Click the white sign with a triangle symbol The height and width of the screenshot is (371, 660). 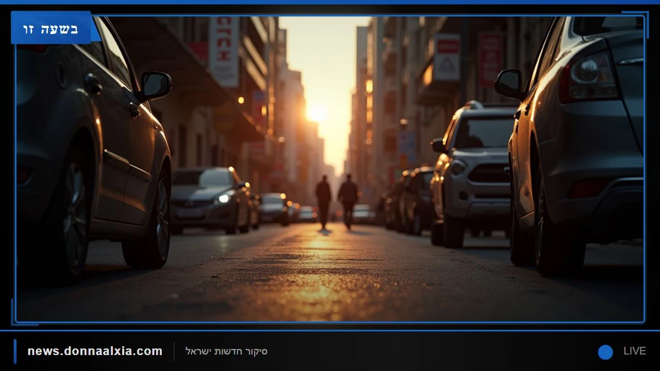pos(447,57)
